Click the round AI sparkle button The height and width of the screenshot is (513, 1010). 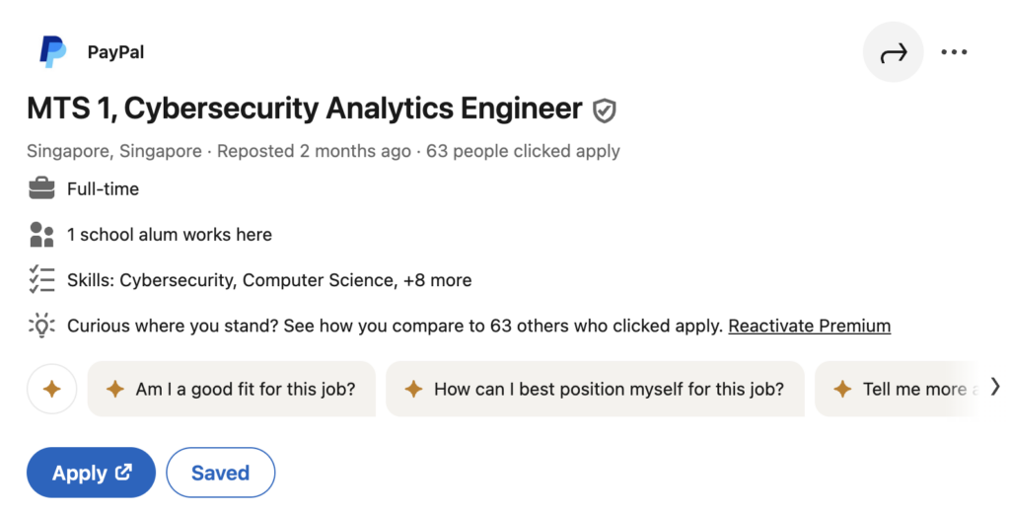[x=51, y=389]
